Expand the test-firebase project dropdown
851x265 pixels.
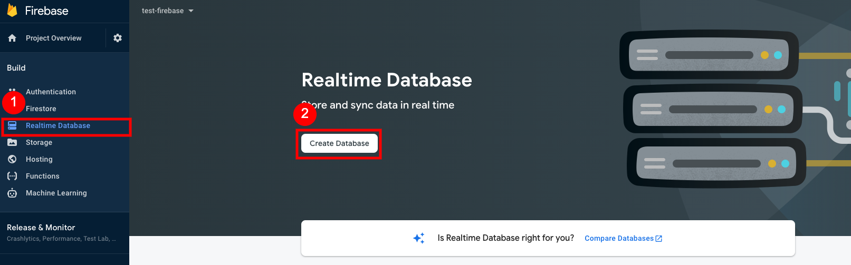[167, 11]
